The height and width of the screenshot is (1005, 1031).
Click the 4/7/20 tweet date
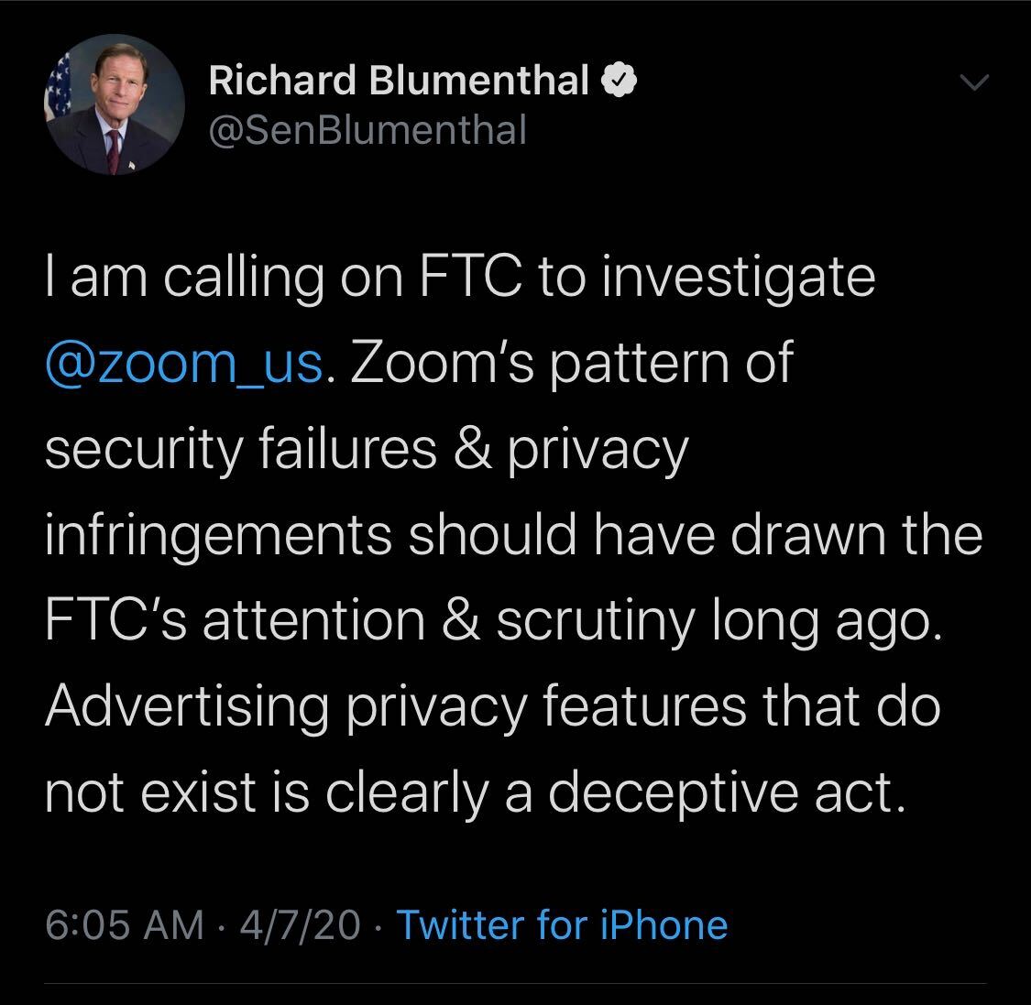point(300,924)
